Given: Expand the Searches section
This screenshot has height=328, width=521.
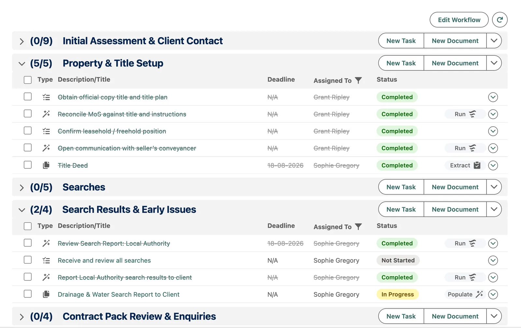Looking at the screenshot, I should pos(21,188).
